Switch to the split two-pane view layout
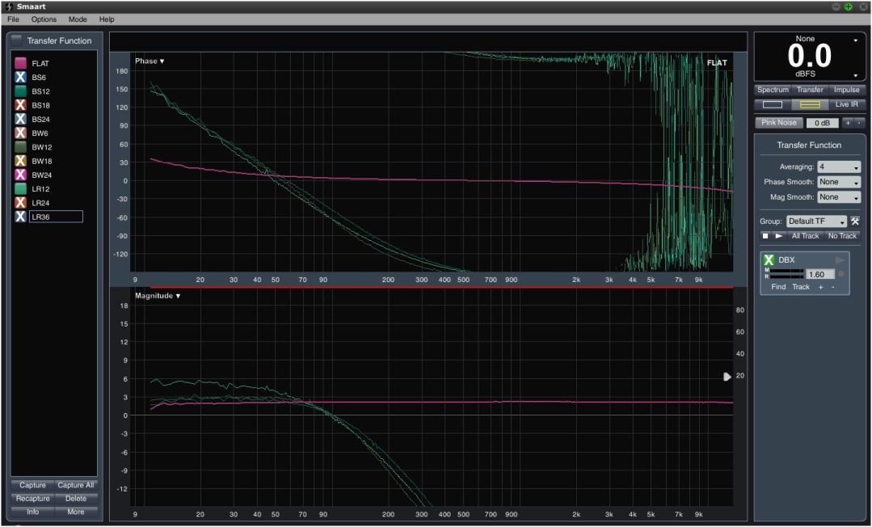 pyautogui.click(x=809, y=104)
